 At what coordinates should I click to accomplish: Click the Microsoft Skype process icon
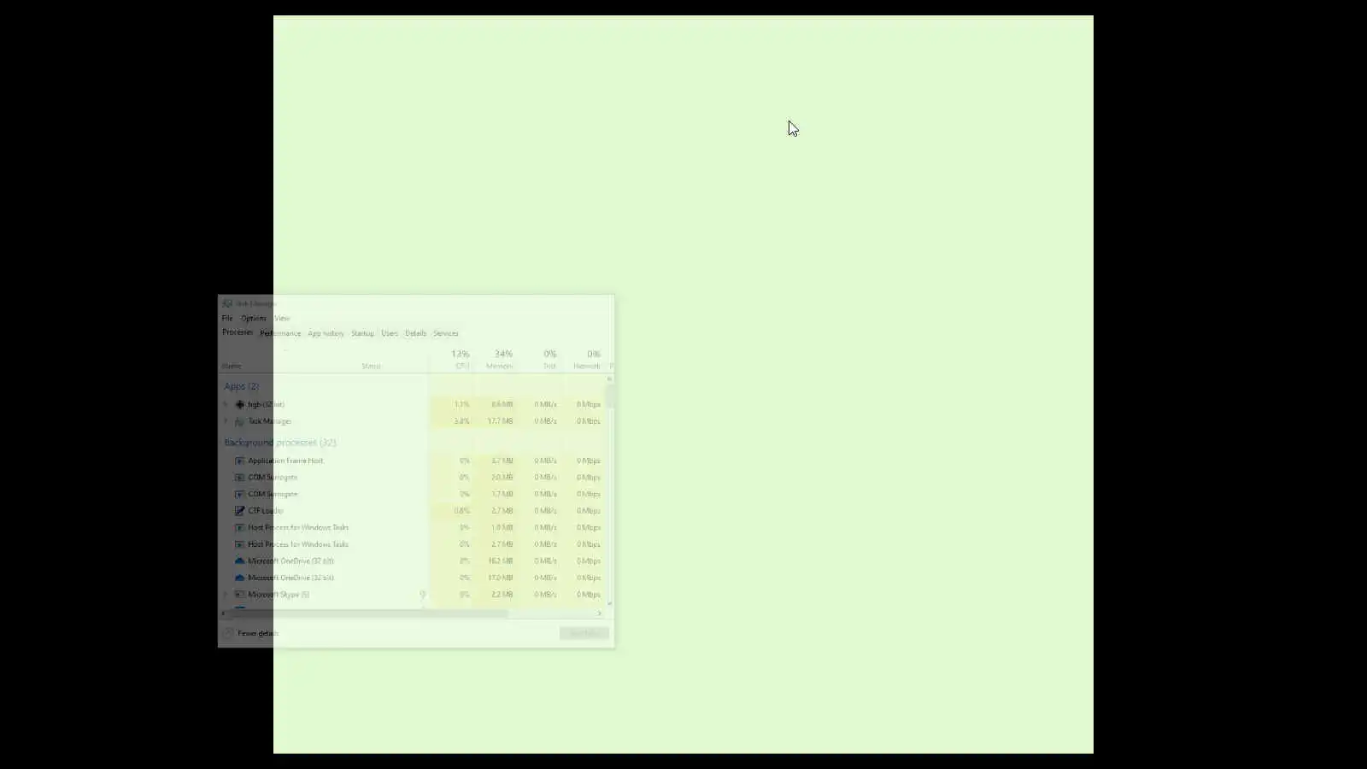pyautogui.click(x=240, y=595)
